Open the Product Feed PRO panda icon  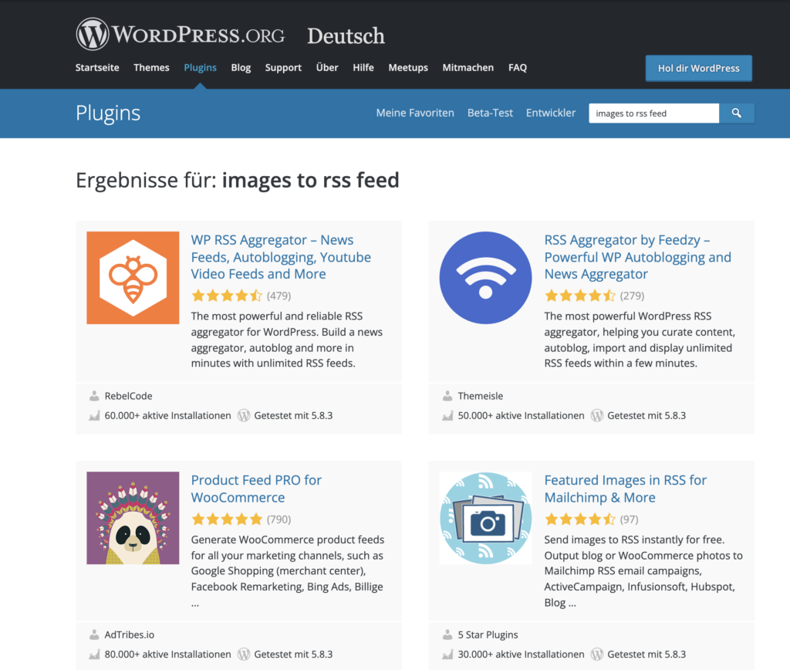pos(133,518)
